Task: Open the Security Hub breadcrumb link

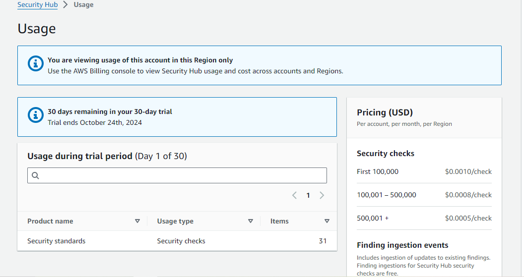Action: (37, 4)
